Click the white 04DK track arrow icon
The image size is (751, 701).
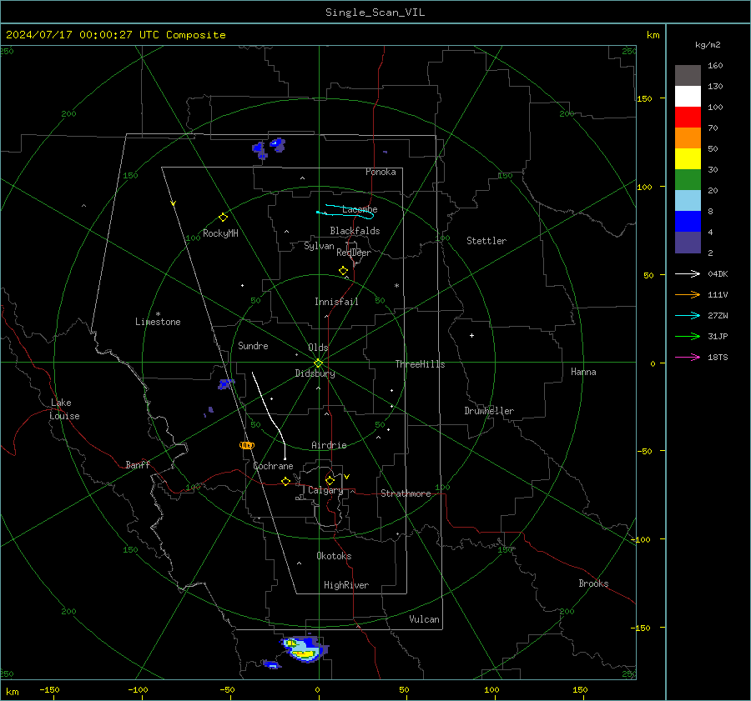pos(688,273)
